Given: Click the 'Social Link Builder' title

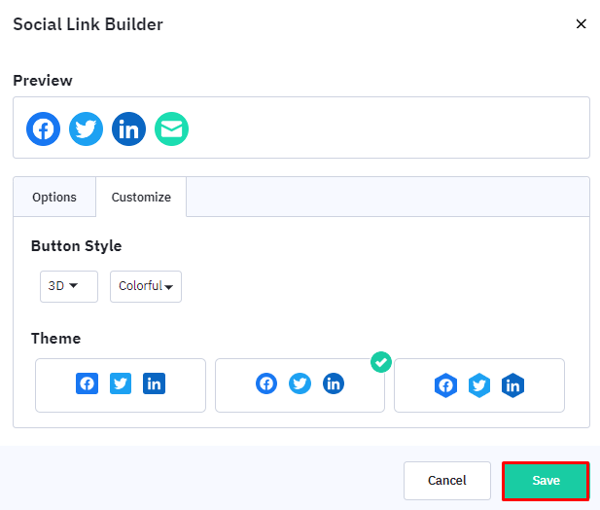Looking at the screenshot, I should (x=88, y=24).
